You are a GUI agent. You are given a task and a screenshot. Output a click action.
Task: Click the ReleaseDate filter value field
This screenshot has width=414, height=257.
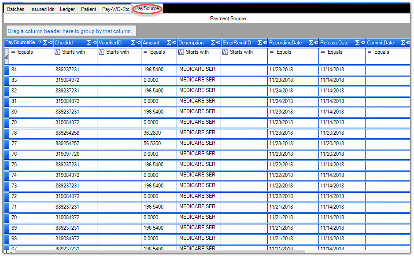coord(342,60)
